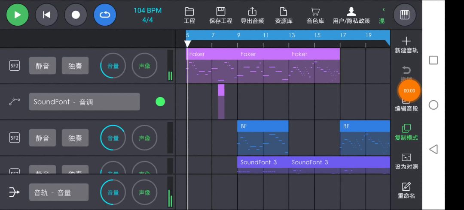Click 设为对照 set as reference
464x210 pixels.
[x=406, y=162]
